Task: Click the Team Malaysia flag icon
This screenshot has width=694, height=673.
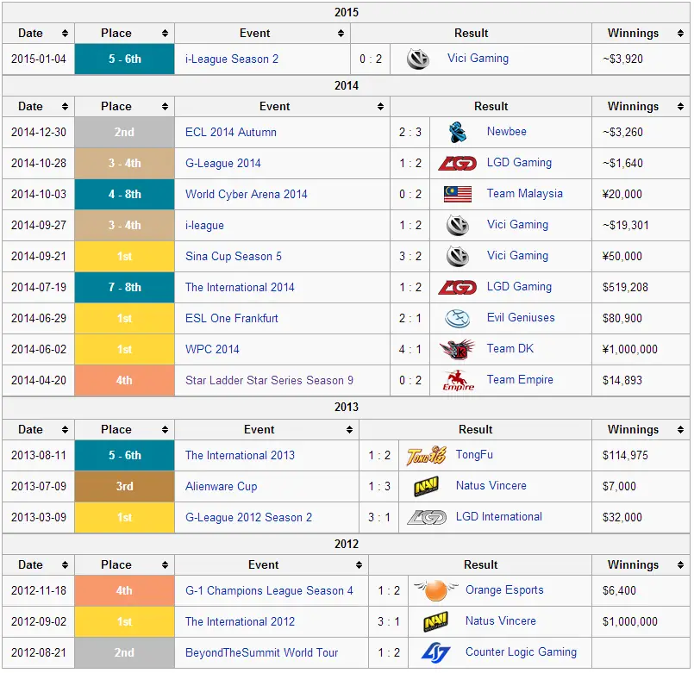Action: click(457, 194)
